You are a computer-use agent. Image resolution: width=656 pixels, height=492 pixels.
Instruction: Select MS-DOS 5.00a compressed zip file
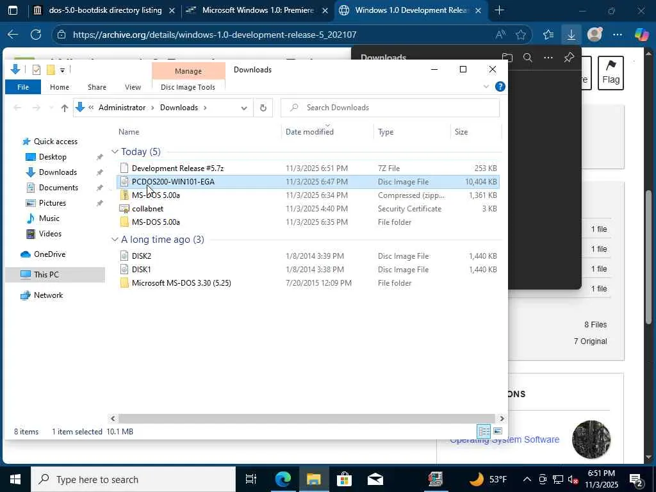tap(308, 195)
